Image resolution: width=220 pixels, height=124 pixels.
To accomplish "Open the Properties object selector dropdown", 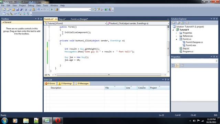I will 217,61.
